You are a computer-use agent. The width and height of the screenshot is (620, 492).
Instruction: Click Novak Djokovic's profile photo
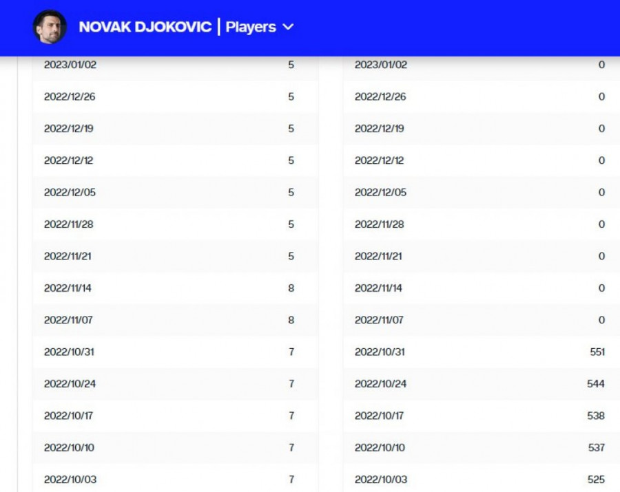pyautogui.click(x=50, y=27)
